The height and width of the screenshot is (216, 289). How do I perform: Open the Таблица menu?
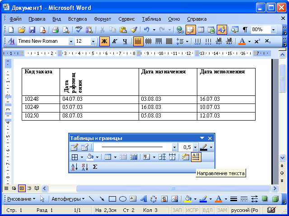[x=151, y=19]
